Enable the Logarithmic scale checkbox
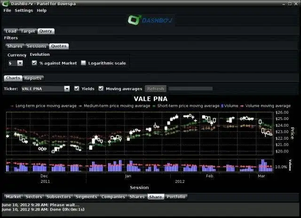The image size is (301, 218). point(83,63)
